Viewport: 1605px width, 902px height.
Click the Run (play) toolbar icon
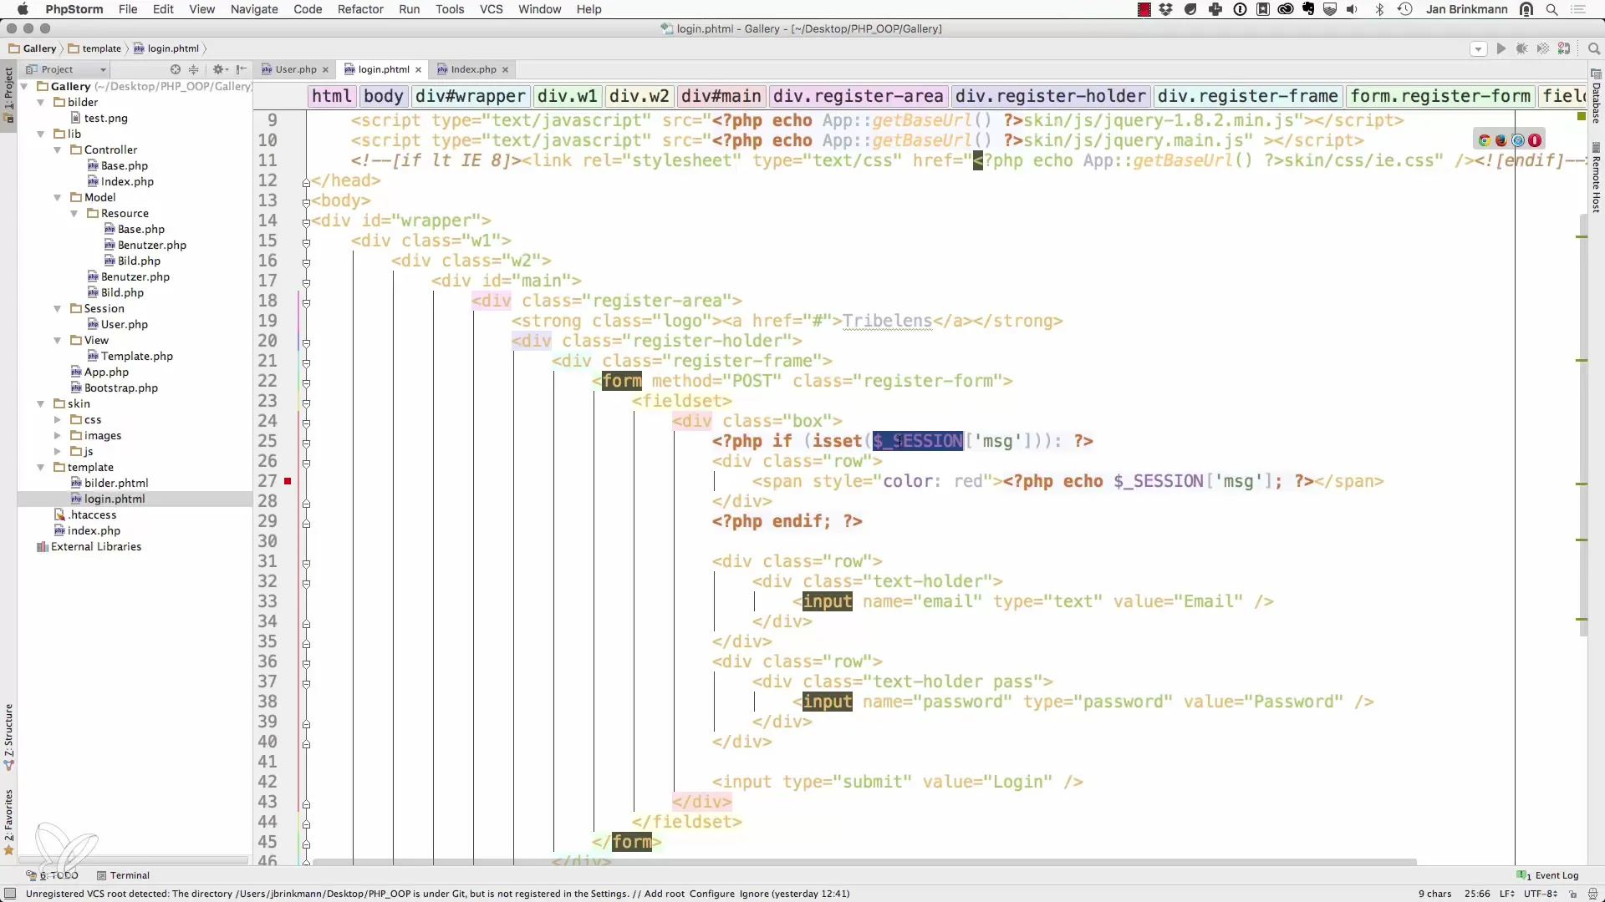click(x=1501, y=48)
